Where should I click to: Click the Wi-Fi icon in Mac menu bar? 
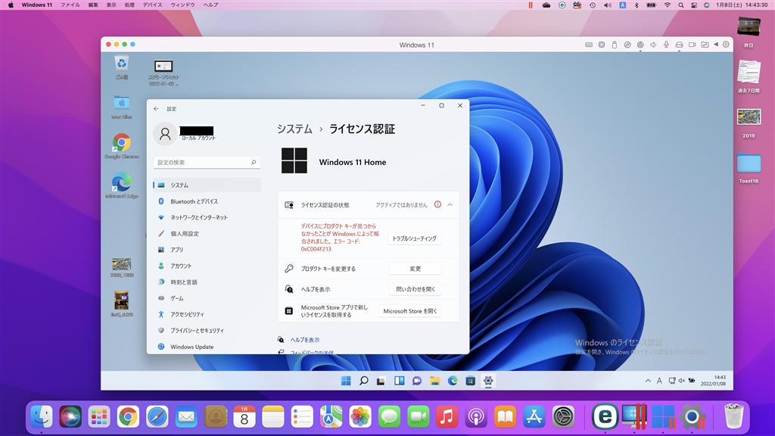pyautogui.click(x=668, y=5)
